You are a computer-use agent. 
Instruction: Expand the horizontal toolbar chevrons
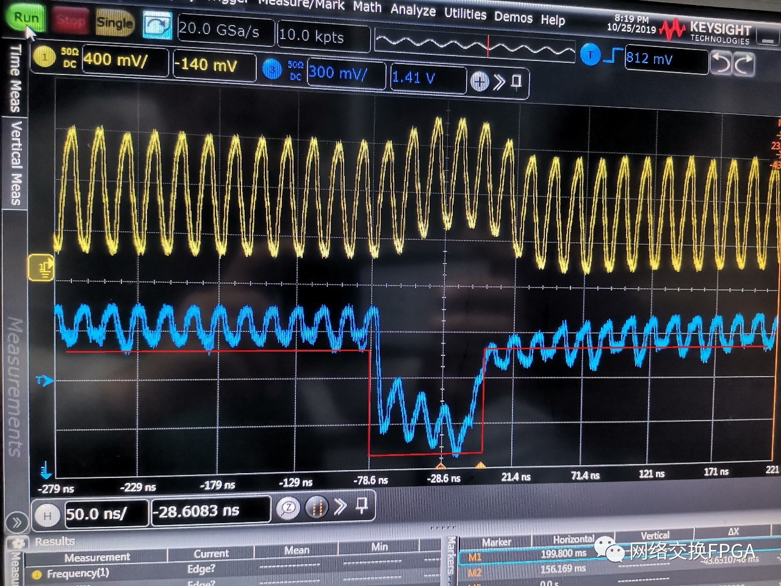click(340, 505)
